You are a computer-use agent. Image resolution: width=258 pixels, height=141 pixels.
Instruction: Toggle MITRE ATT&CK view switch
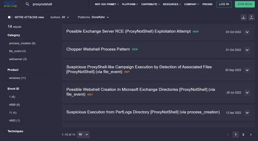point(10,17)
